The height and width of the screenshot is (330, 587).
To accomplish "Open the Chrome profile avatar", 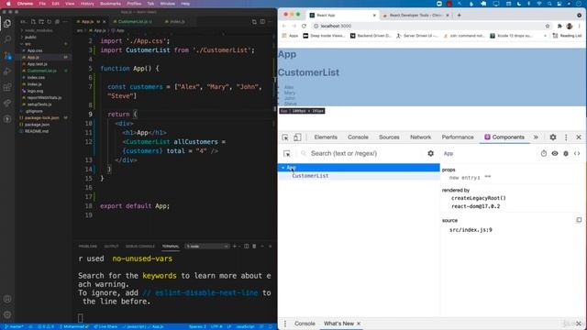I will 570,26.
